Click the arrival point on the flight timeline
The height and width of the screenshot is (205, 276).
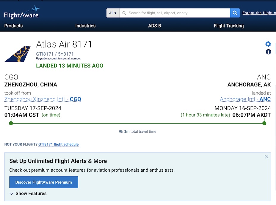coord(264,123)
